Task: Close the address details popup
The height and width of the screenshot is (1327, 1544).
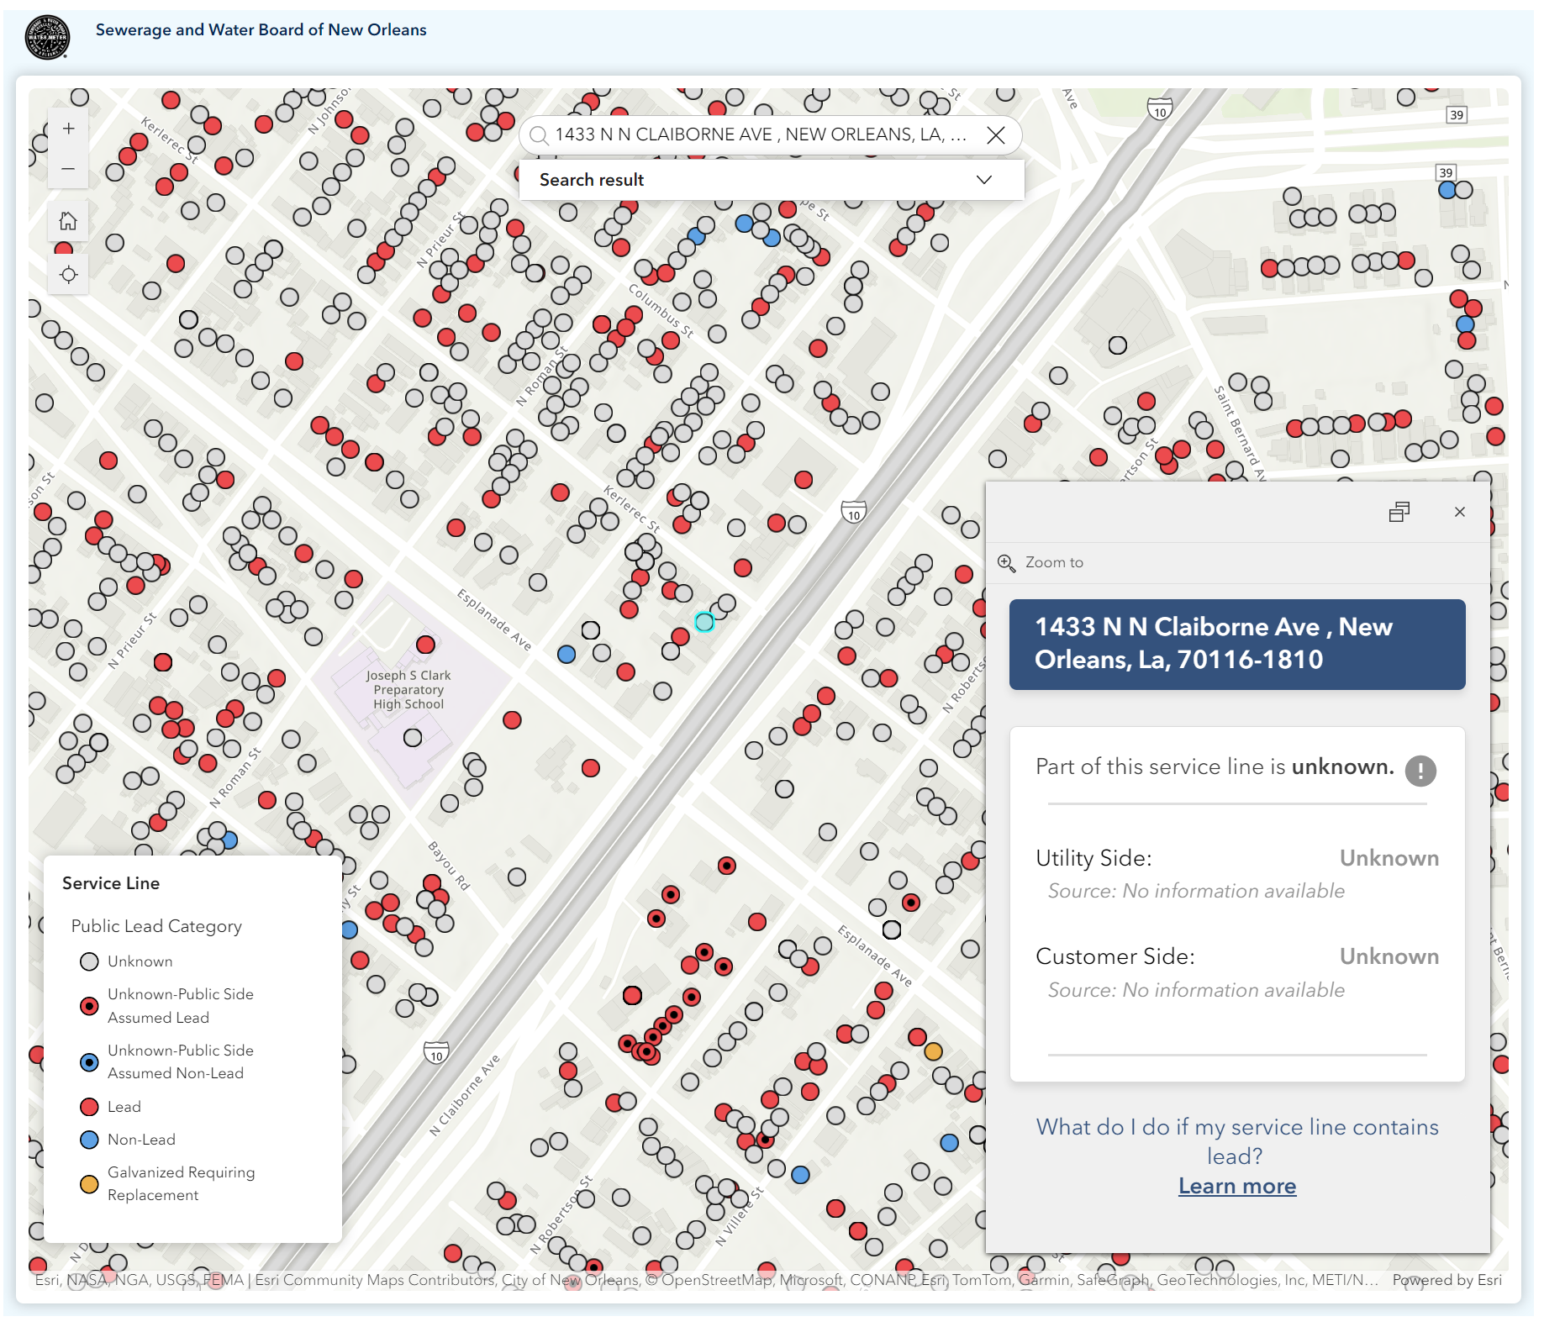Action: [x=1460, y=512]
